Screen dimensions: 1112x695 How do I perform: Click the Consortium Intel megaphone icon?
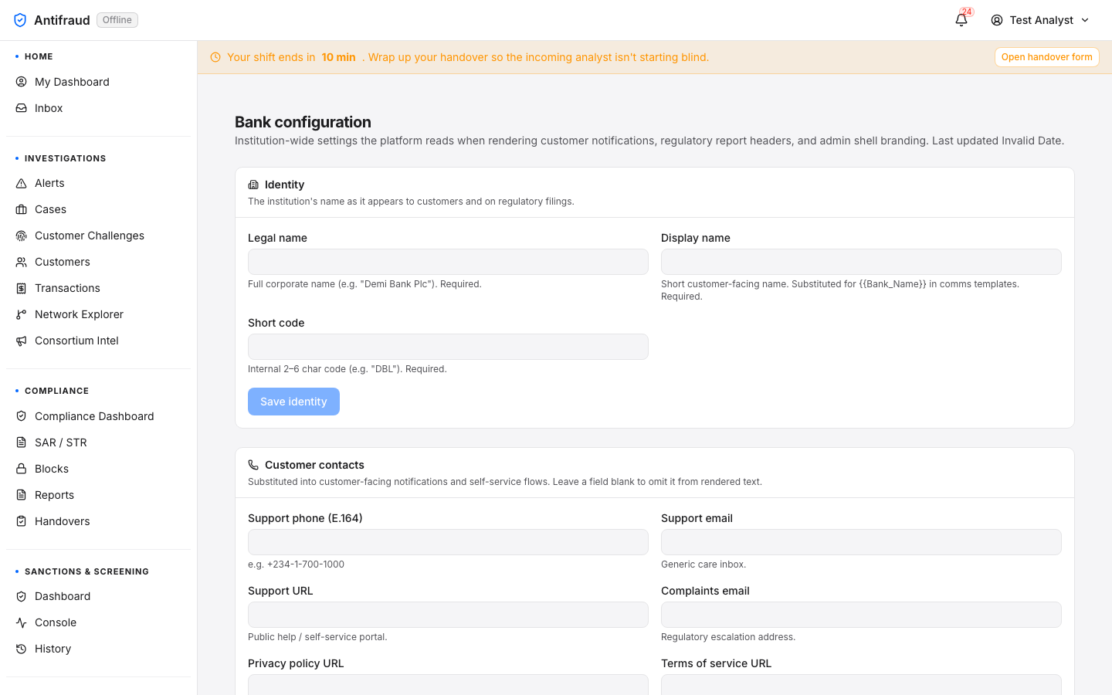point(22,341)
